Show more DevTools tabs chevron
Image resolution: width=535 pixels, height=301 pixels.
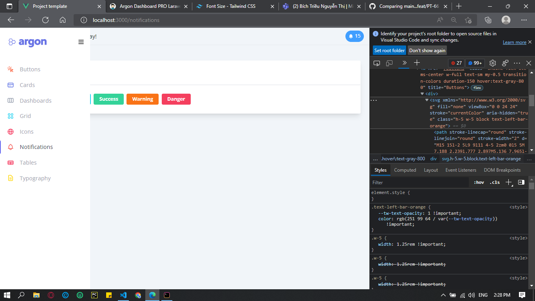(x=405, y=63)
